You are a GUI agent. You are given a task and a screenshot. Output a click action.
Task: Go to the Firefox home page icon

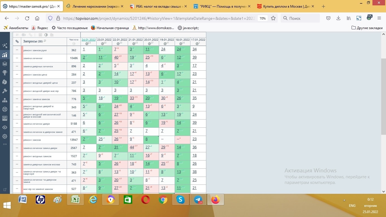pos(37,18)
